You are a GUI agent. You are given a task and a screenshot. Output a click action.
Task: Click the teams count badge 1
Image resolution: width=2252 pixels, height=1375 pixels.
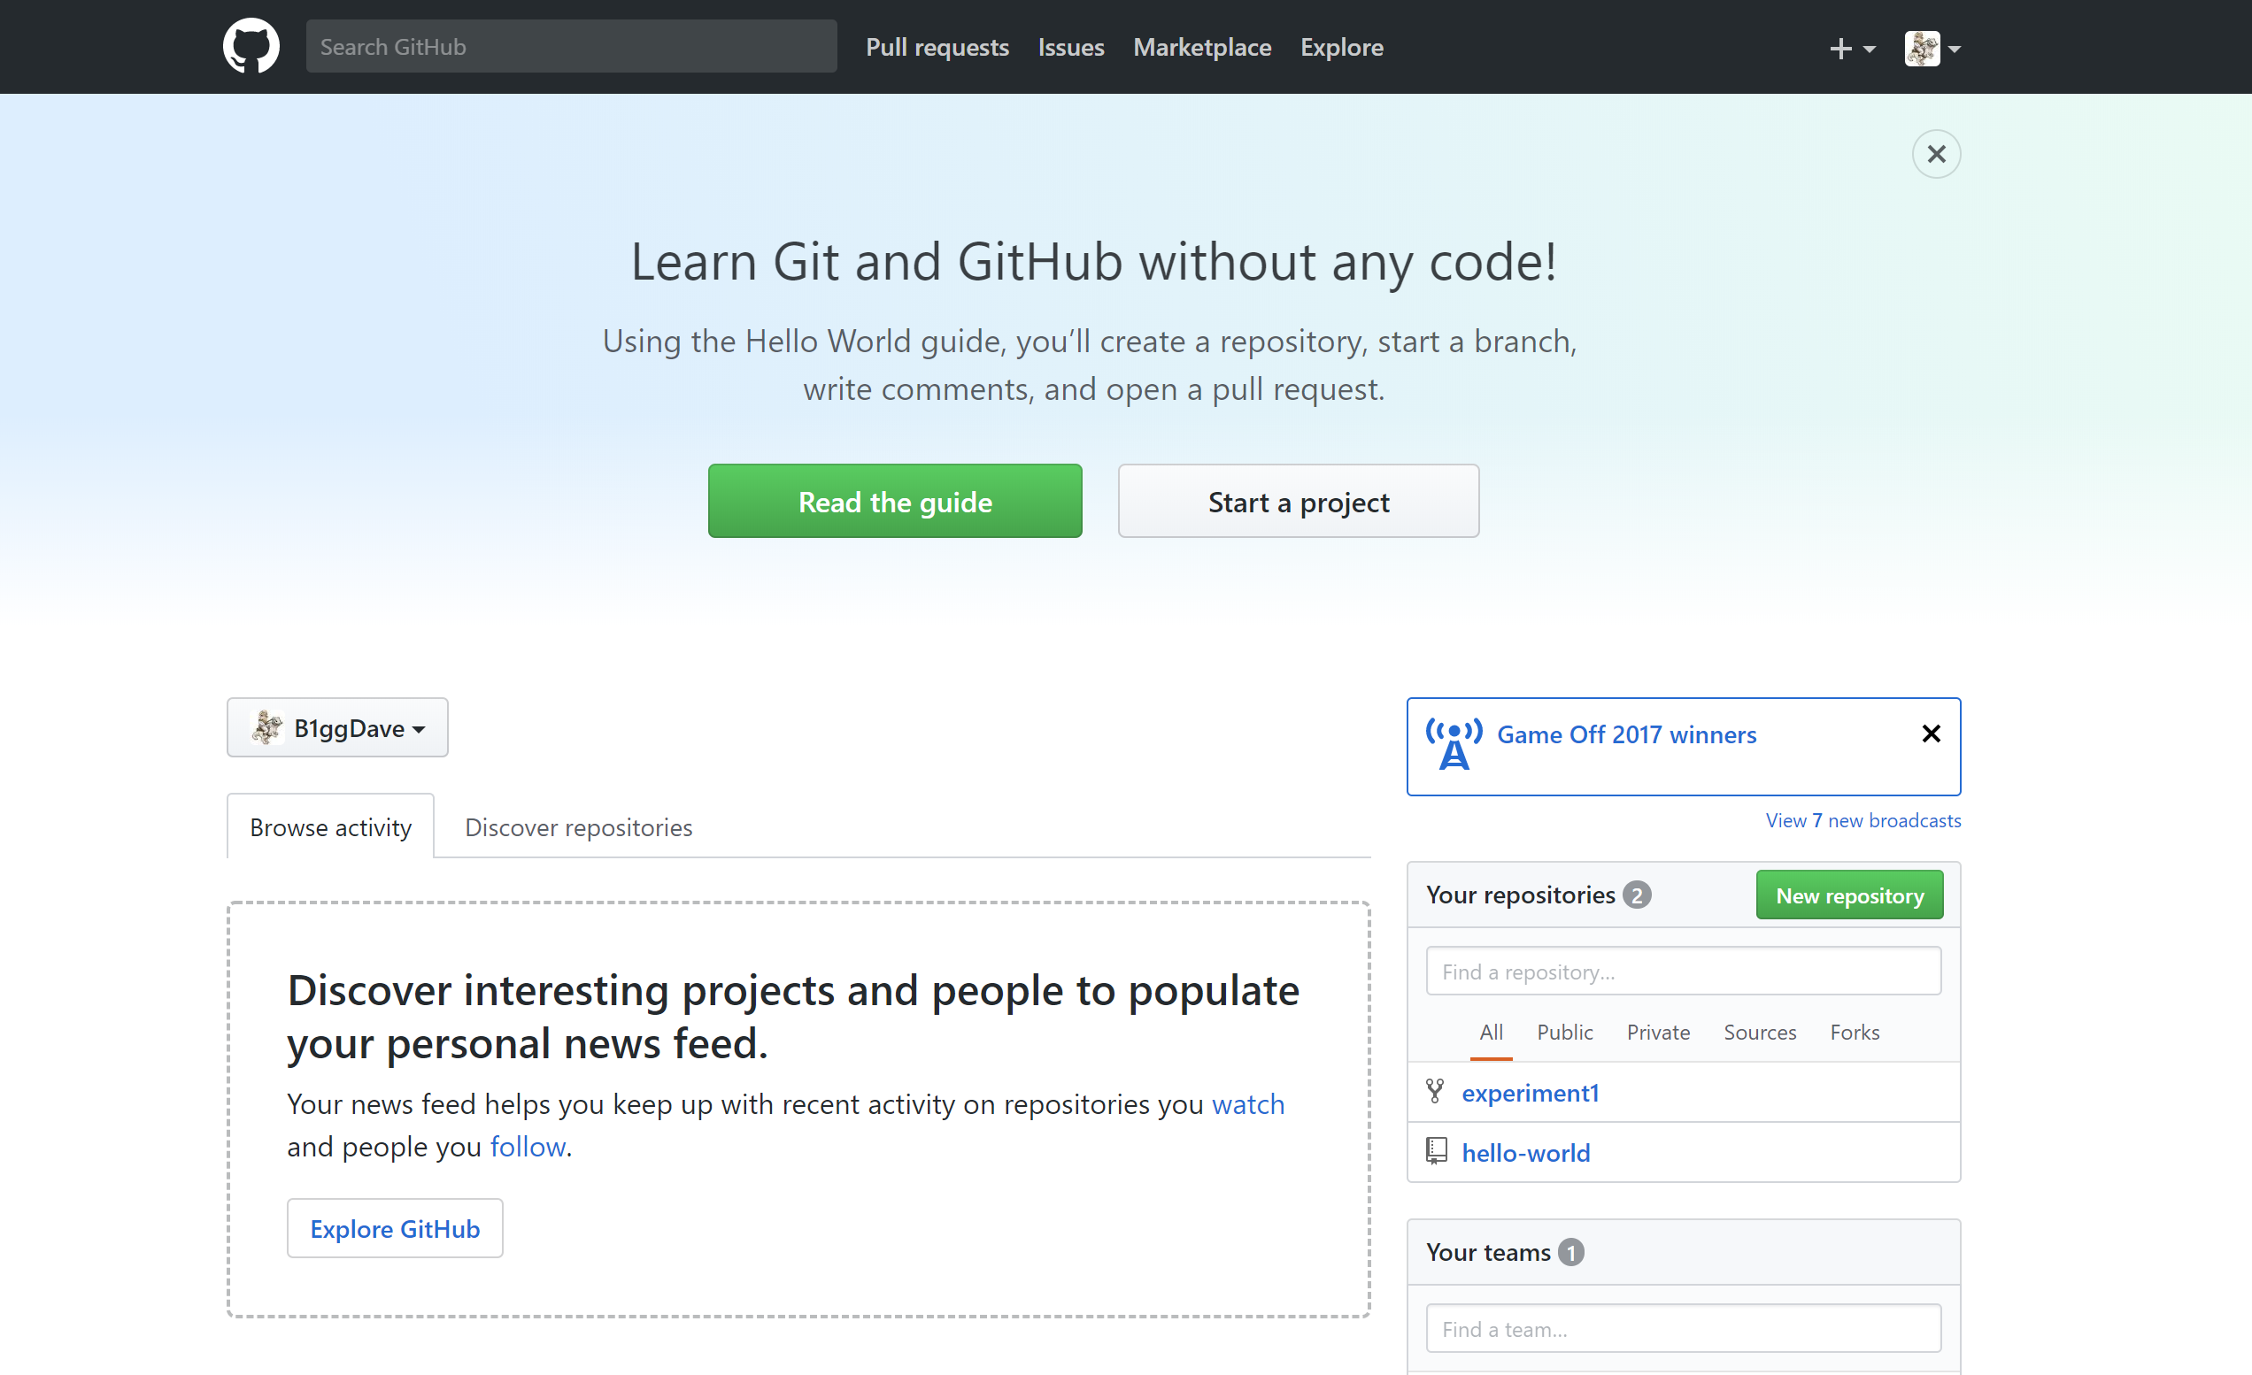click(x=1570, y=1252)
